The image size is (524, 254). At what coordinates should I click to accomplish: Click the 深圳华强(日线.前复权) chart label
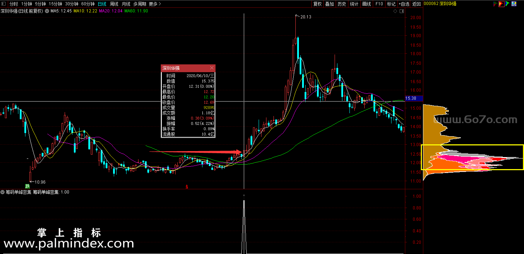click(22, 11)
